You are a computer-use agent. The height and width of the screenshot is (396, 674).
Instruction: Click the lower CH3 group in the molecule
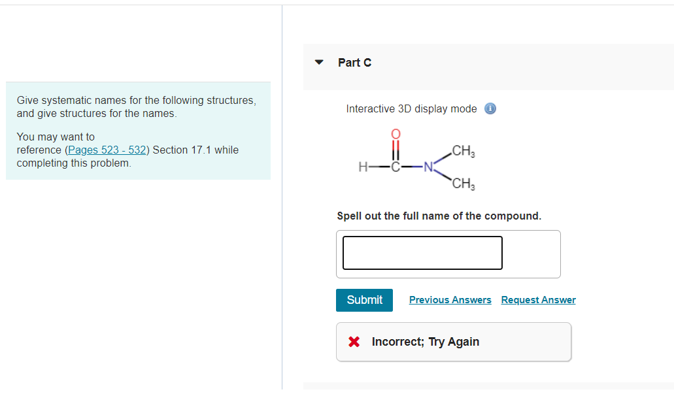[x=463, y=184]
